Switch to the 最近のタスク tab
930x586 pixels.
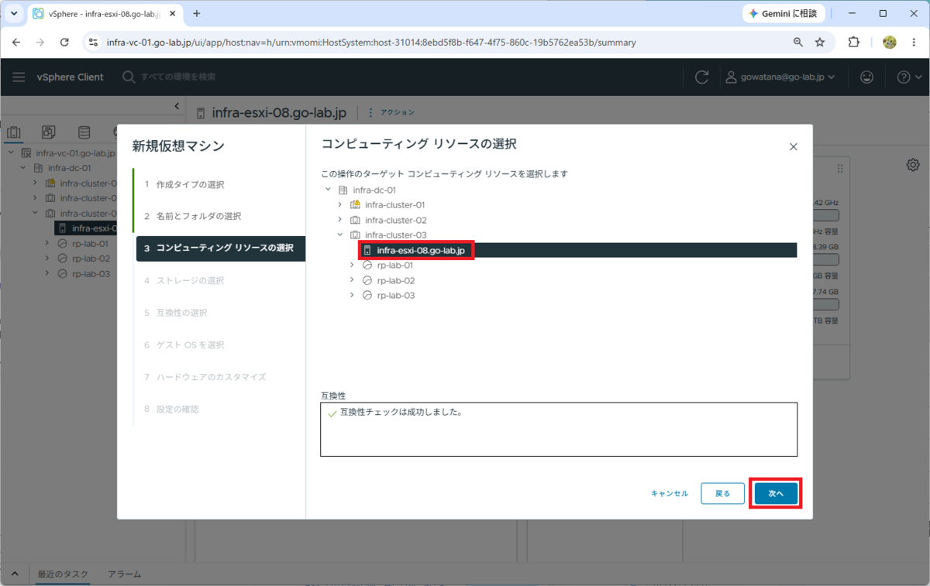[63, 574]
